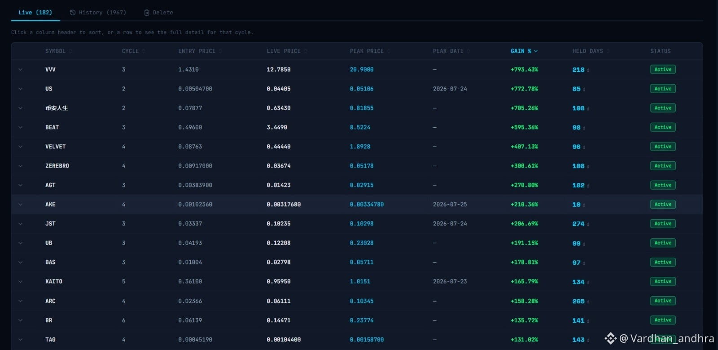Click peak date 2026-07-25
This screenshot has width=718, height=350.
click(x=450, y=204)
